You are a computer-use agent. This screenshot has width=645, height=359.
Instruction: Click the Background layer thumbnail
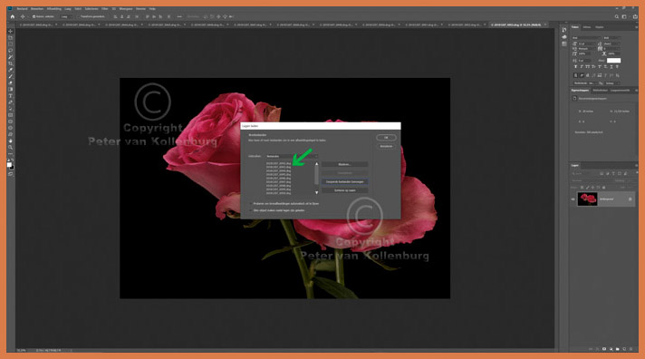point(587,199)
